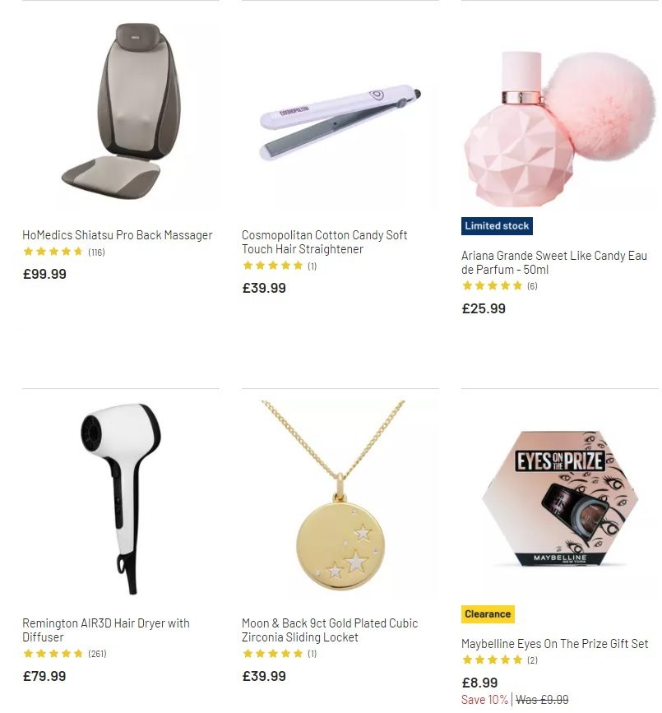View star rating with 2 reviews for Maybelline
This screenshot has width=662, height=713.
click(499, 660)
